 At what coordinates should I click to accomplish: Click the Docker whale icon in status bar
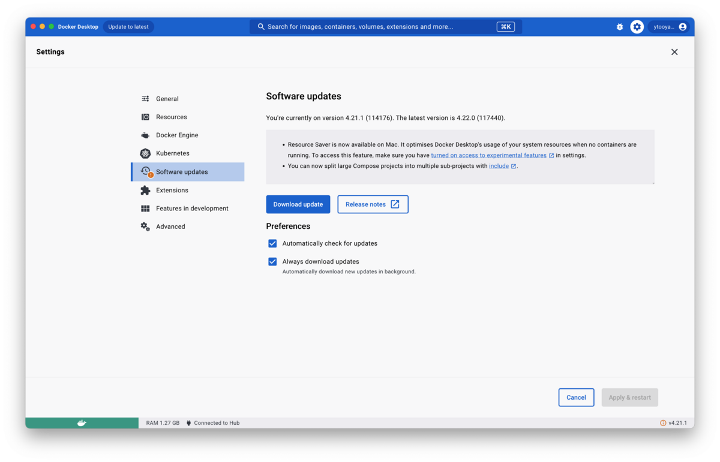[82, 423]
